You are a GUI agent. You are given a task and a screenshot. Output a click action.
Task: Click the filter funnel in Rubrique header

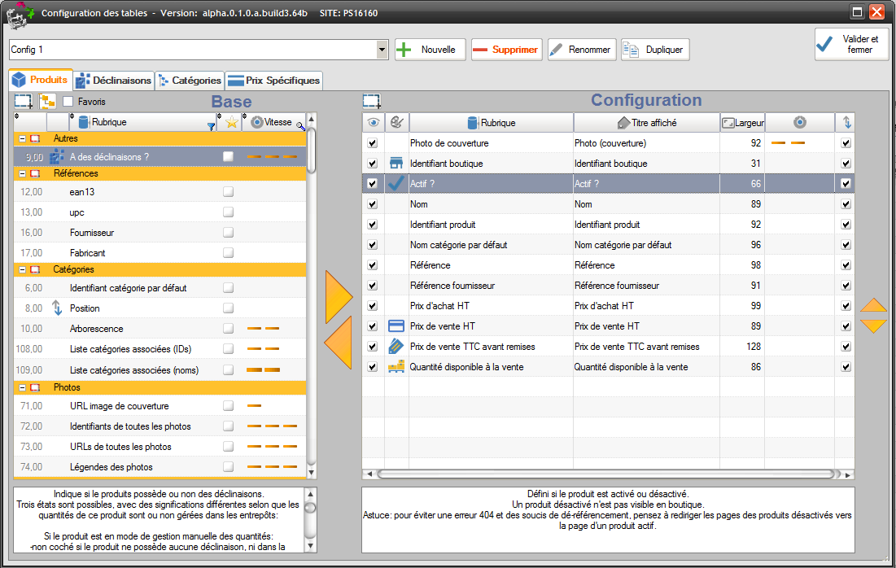(x=212, y=127)
